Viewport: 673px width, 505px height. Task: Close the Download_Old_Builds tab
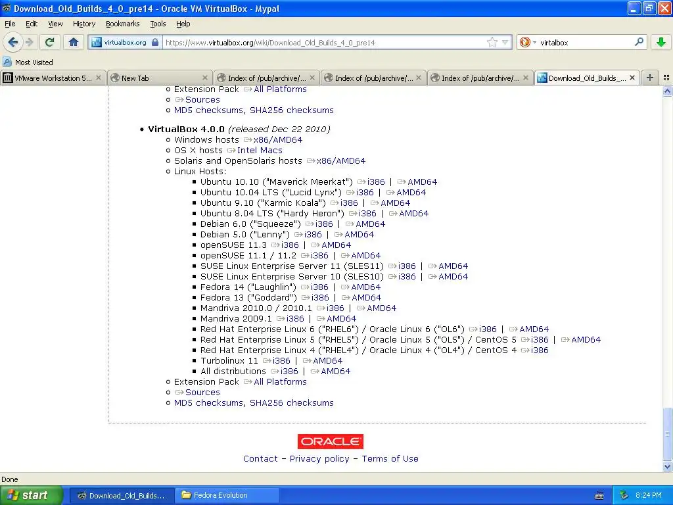(x=632, y=78)
